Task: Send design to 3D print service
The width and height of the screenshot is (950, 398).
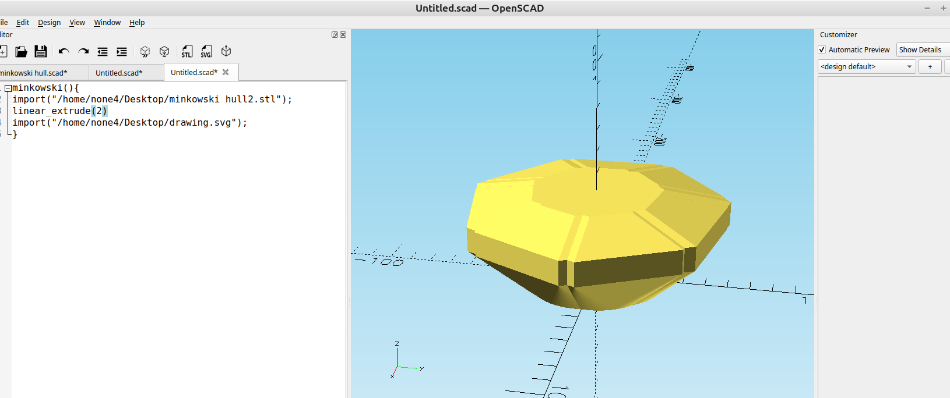Action: [x=227, y=52]
